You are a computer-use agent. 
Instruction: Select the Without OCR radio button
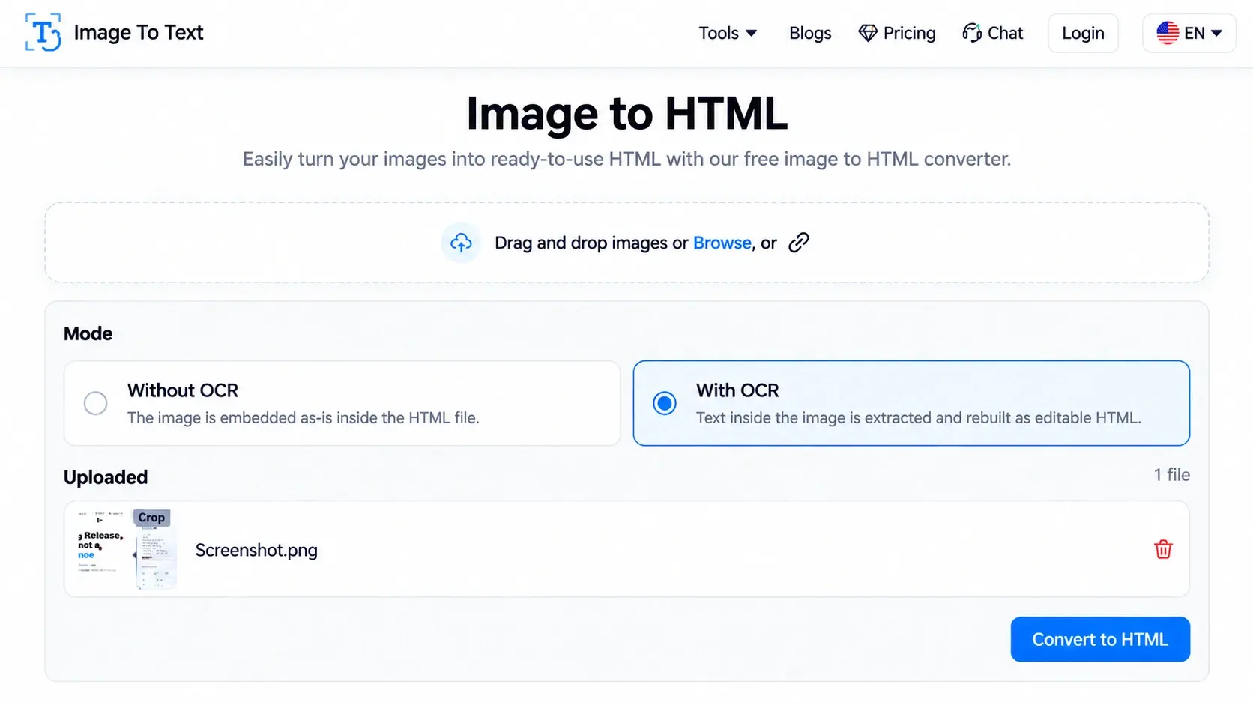(95, 403)
